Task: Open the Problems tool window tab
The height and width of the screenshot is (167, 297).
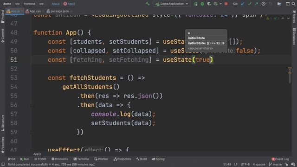Action: [60, 159]
